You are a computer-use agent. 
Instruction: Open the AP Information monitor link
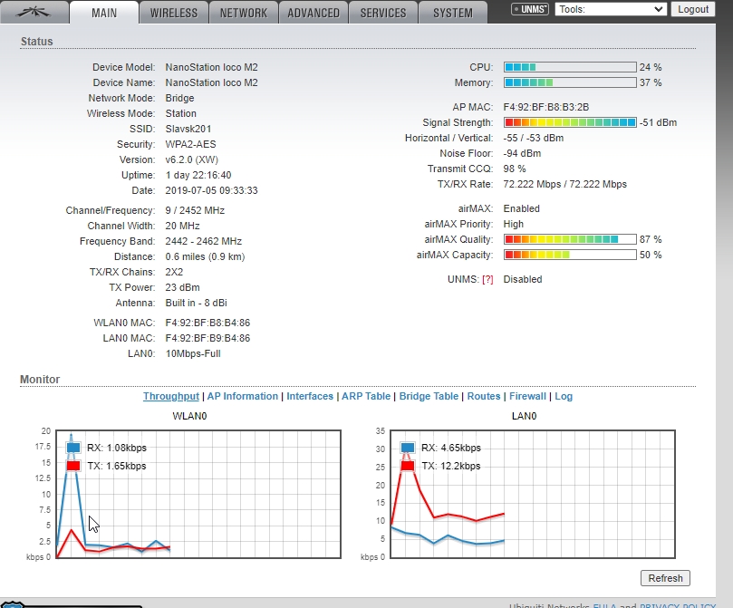coord(243,396)
